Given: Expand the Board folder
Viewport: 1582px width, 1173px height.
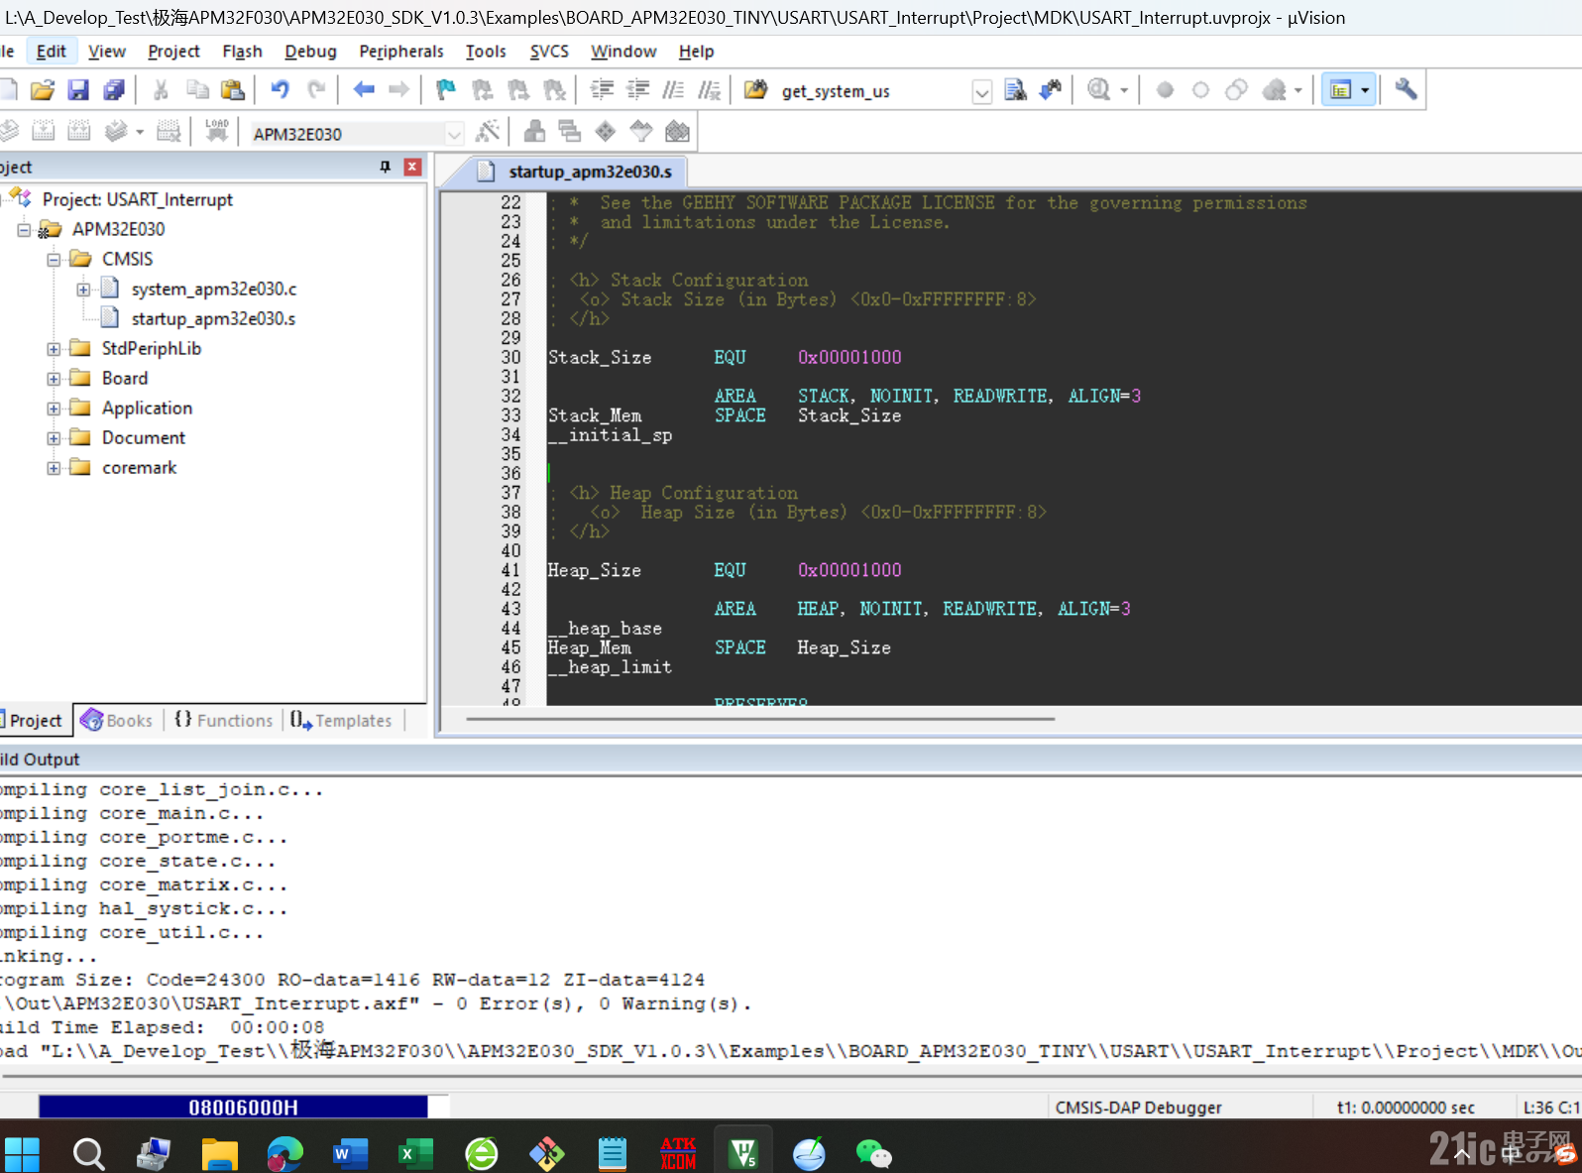Looking at the screenshot, I should click(x=54, y=378).
